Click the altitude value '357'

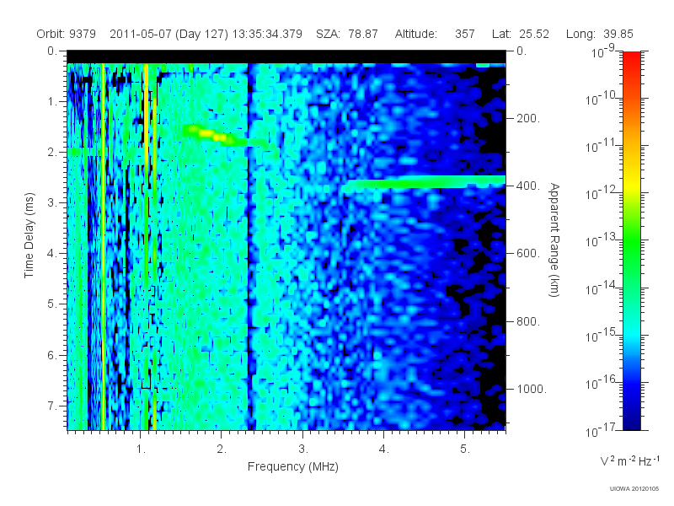(465, 34)
